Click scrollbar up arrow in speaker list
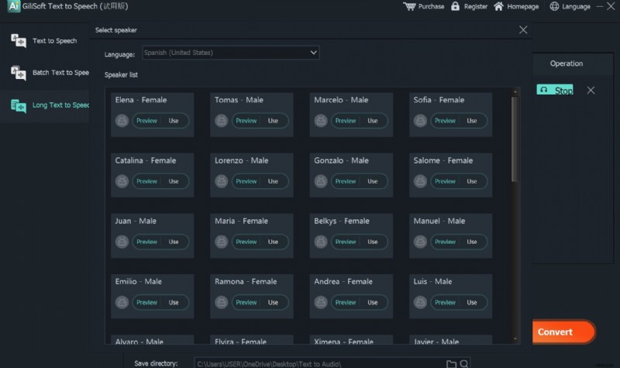 (515, 91)
